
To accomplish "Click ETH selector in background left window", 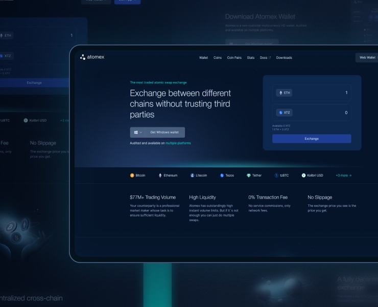I will coord(6,35).
